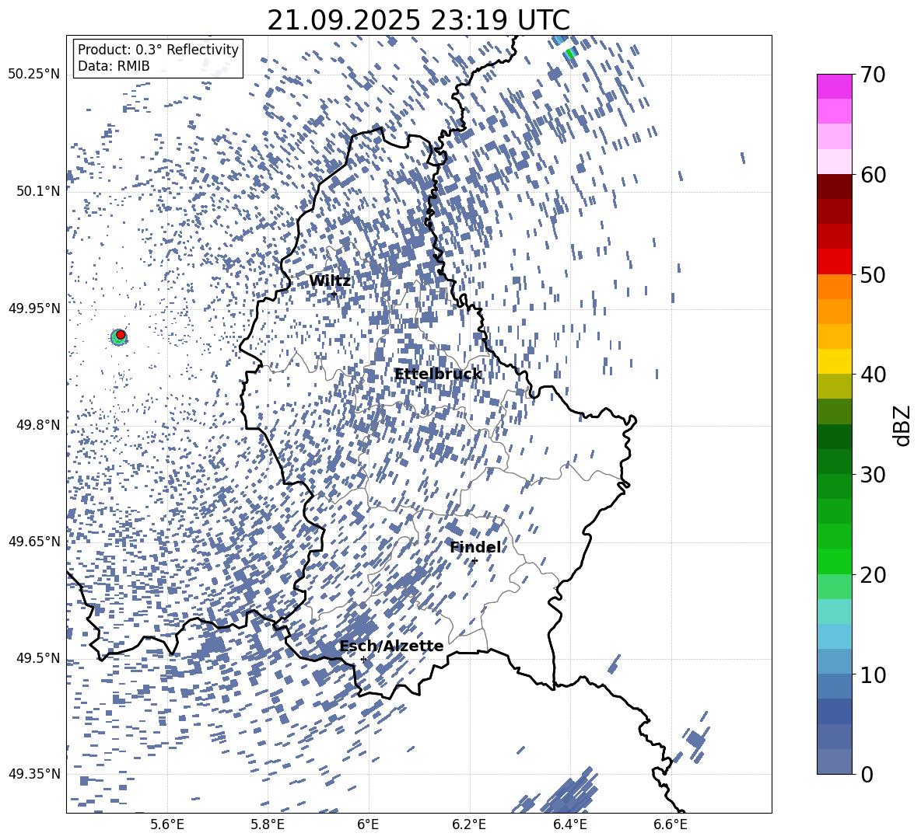Click the Ettelbruck location cross marker

pyautogui.click(x=419, y=387)
